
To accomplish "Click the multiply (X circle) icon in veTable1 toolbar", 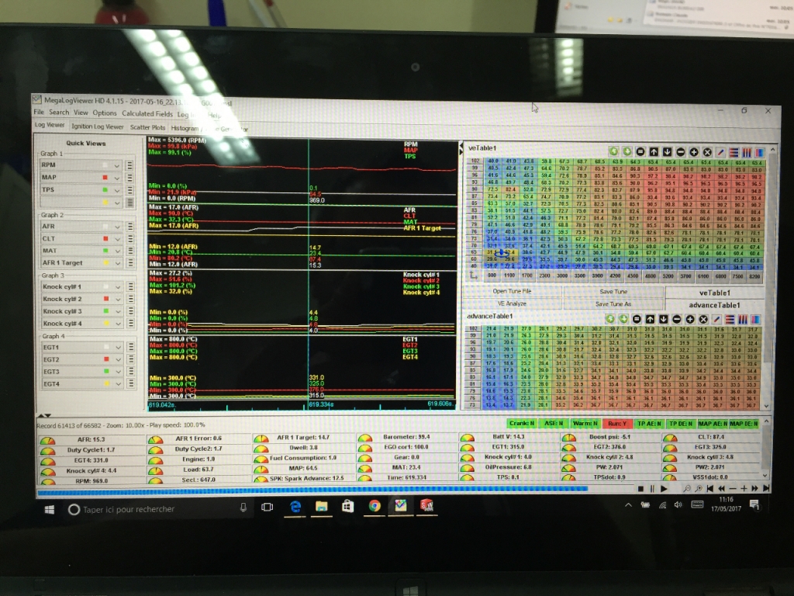I will [707, 152].
